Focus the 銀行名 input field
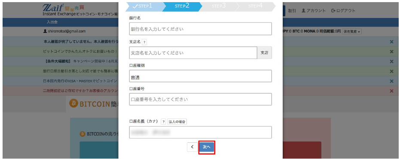Image resolution: width=400 pixels, height=159 pixels. [x=200, y=29]
